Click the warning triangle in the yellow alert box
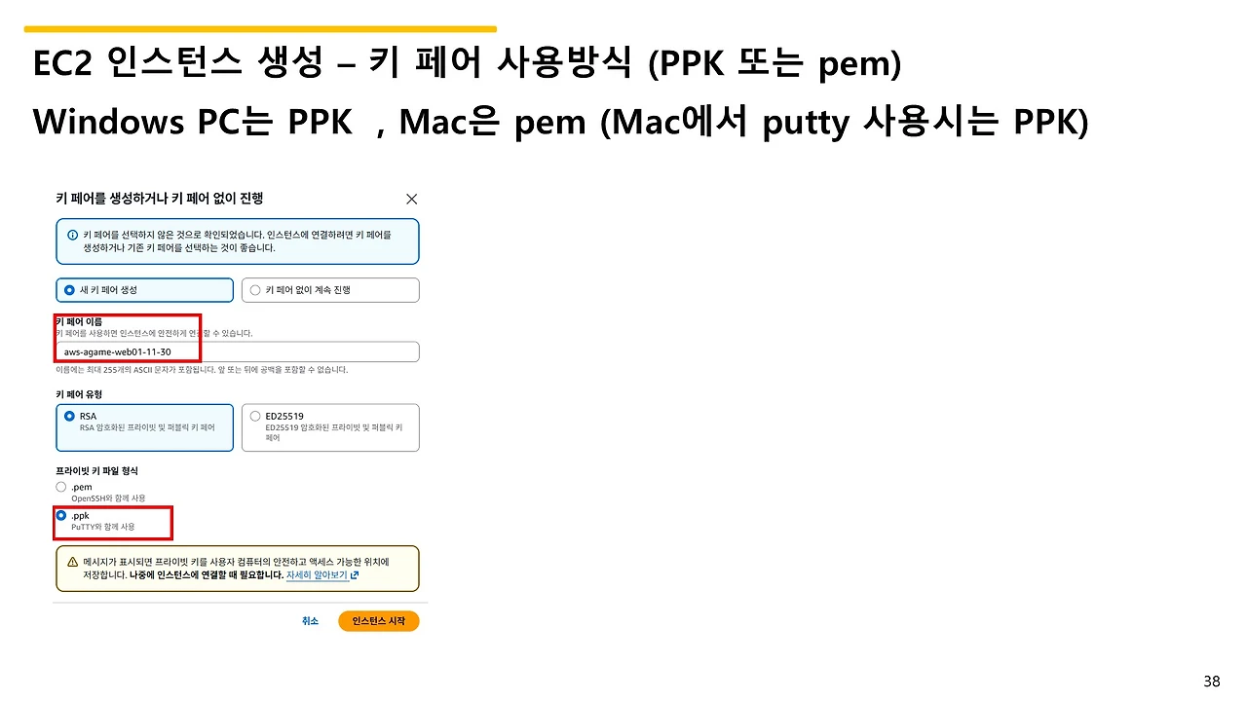The width and height of the screenshot is (1247, 701). (73, 562)
